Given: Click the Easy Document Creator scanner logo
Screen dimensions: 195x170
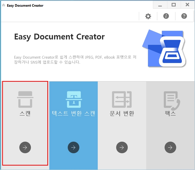Looking at the screenshot, I should (164, 48).
